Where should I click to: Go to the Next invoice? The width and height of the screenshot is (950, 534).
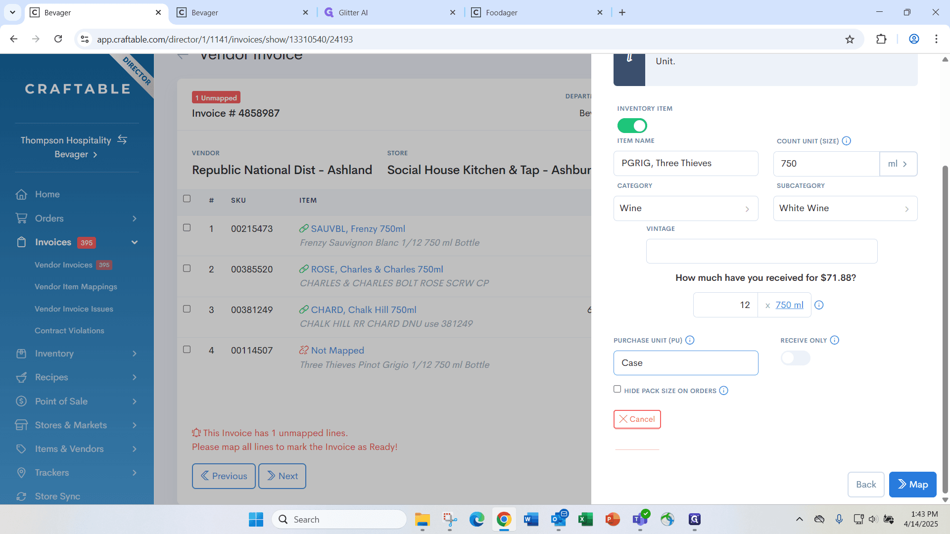coord(282,476)
